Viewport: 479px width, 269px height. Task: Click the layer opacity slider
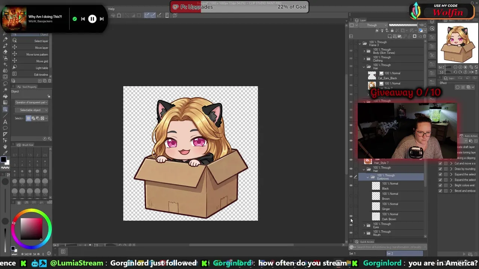[403, 25]
